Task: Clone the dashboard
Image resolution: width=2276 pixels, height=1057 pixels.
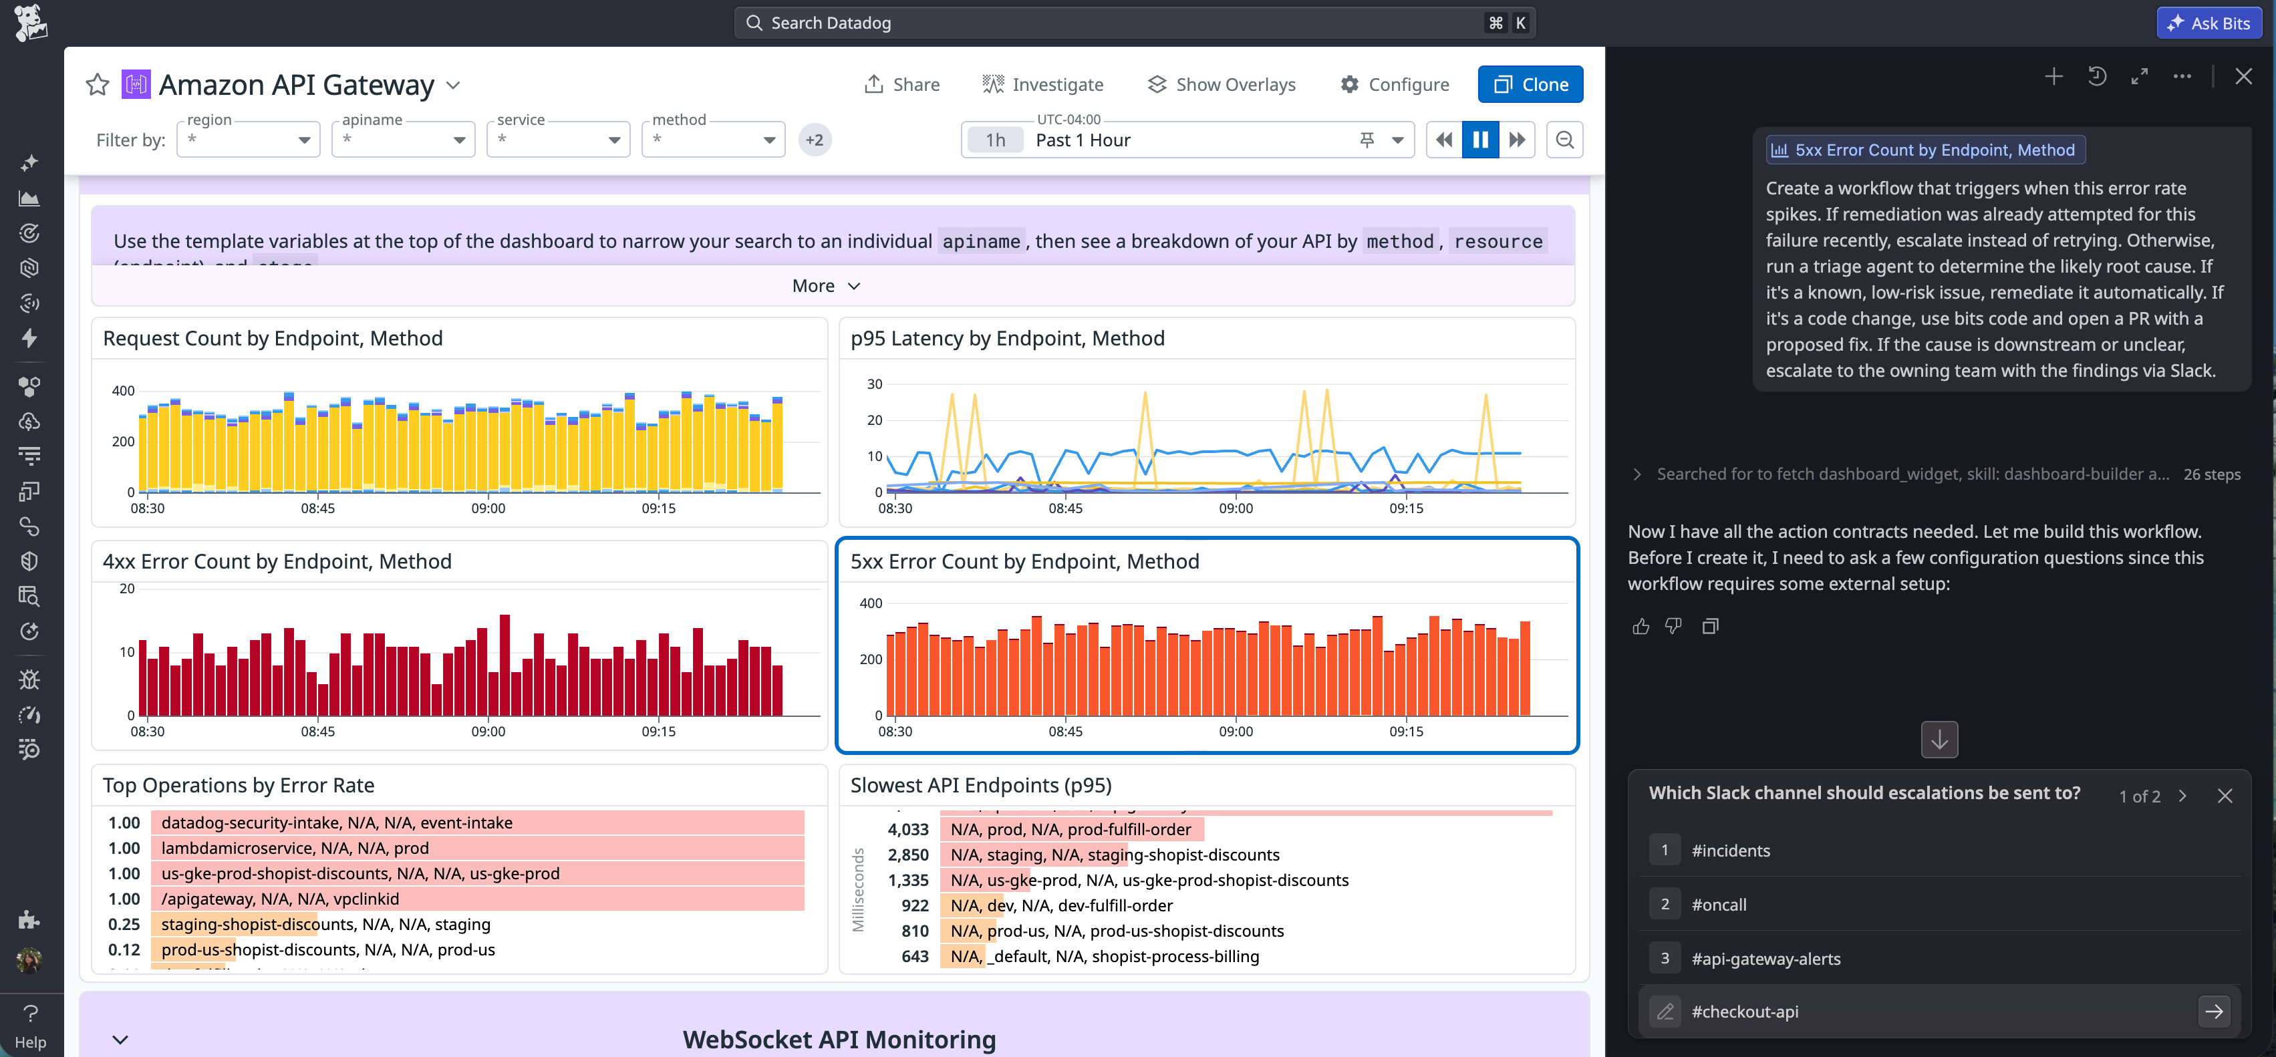Action: [x=1530, y=85]
